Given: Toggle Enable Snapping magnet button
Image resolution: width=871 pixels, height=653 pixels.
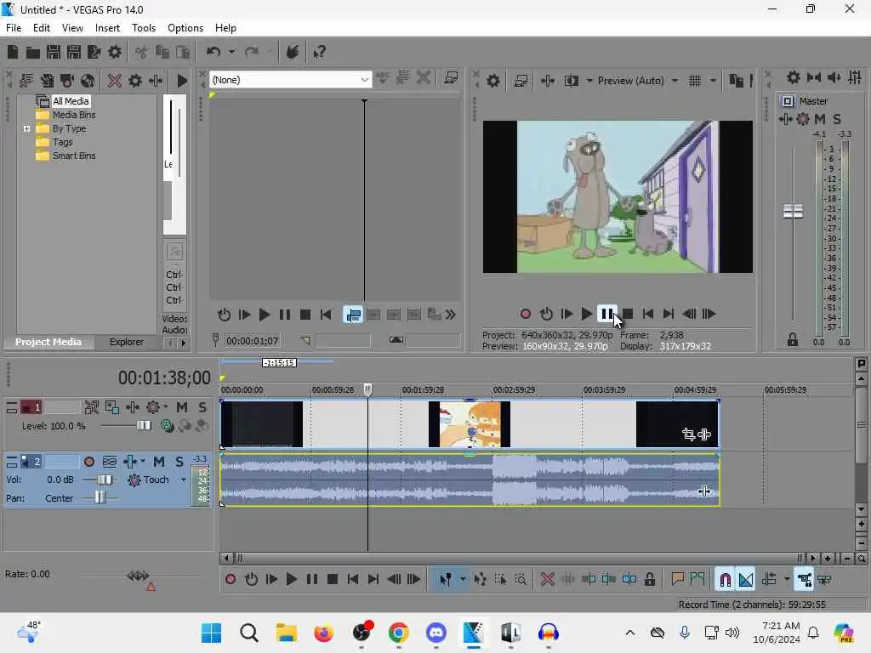Looking at the screenshot, I should [x=725, y=579].
